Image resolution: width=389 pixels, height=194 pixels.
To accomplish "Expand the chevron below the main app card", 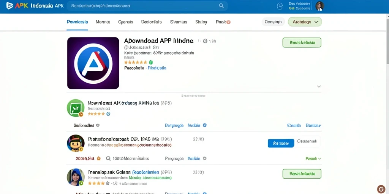I will 319,86.
